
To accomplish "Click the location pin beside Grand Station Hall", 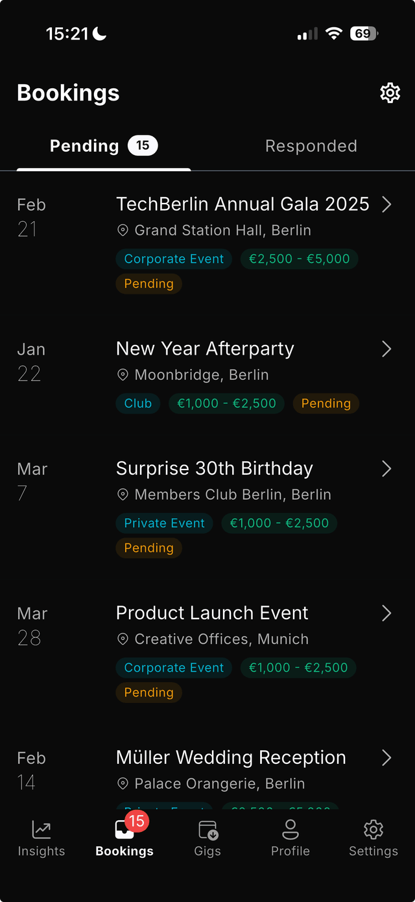I will pos(123,230).
